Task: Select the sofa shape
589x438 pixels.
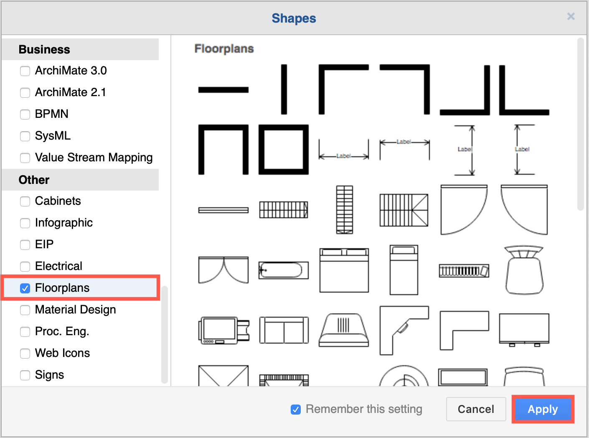Action: pyautogui.click(x=284, y=330)
